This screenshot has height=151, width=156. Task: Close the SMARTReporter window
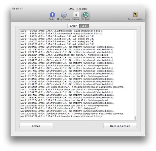click(14, 9)
